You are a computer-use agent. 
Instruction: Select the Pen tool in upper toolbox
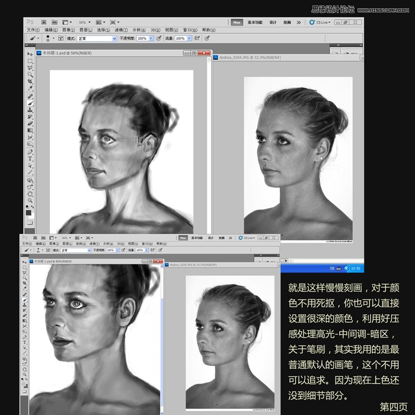tap(30, 152)
